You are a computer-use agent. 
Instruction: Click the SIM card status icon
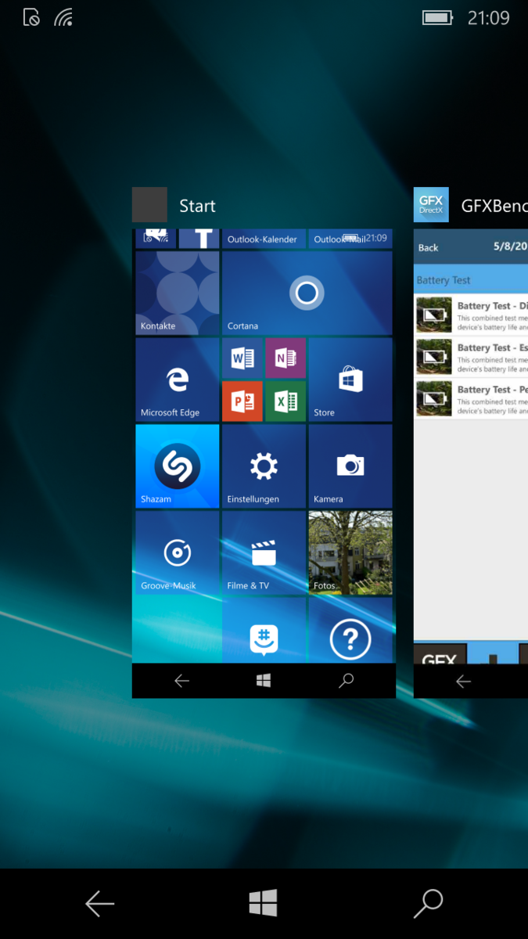[x=31, y=17]
